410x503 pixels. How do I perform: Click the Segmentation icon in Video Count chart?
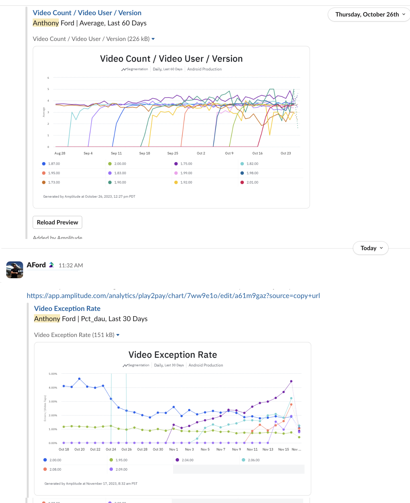(124, 69)
